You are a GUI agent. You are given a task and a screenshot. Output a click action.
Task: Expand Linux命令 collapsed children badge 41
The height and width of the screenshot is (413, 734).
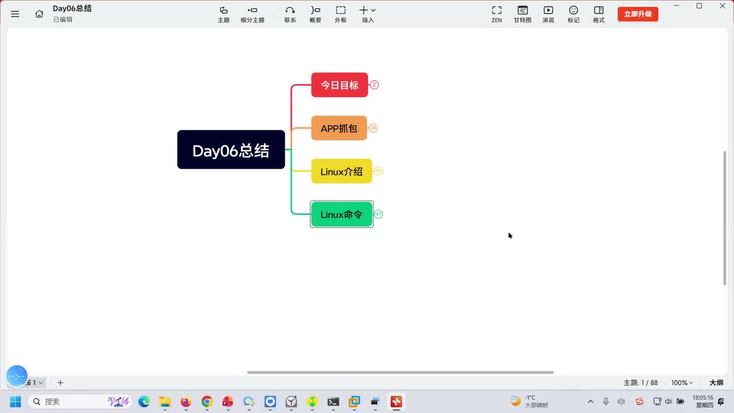click(x=378, y=214)
